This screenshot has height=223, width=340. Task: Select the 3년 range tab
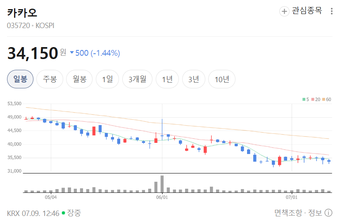tap(193, 79)
